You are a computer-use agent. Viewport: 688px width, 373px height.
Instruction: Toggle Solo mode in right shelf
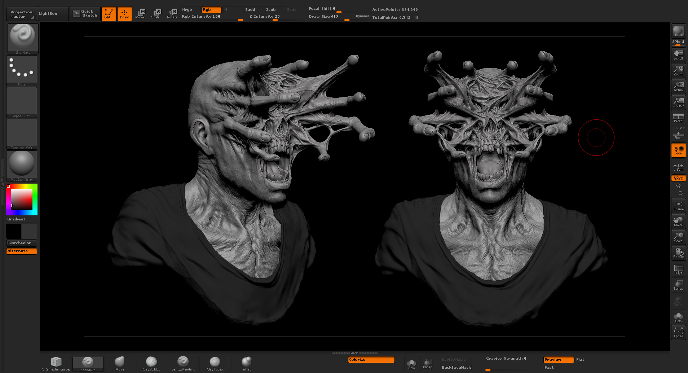point(678,317)
